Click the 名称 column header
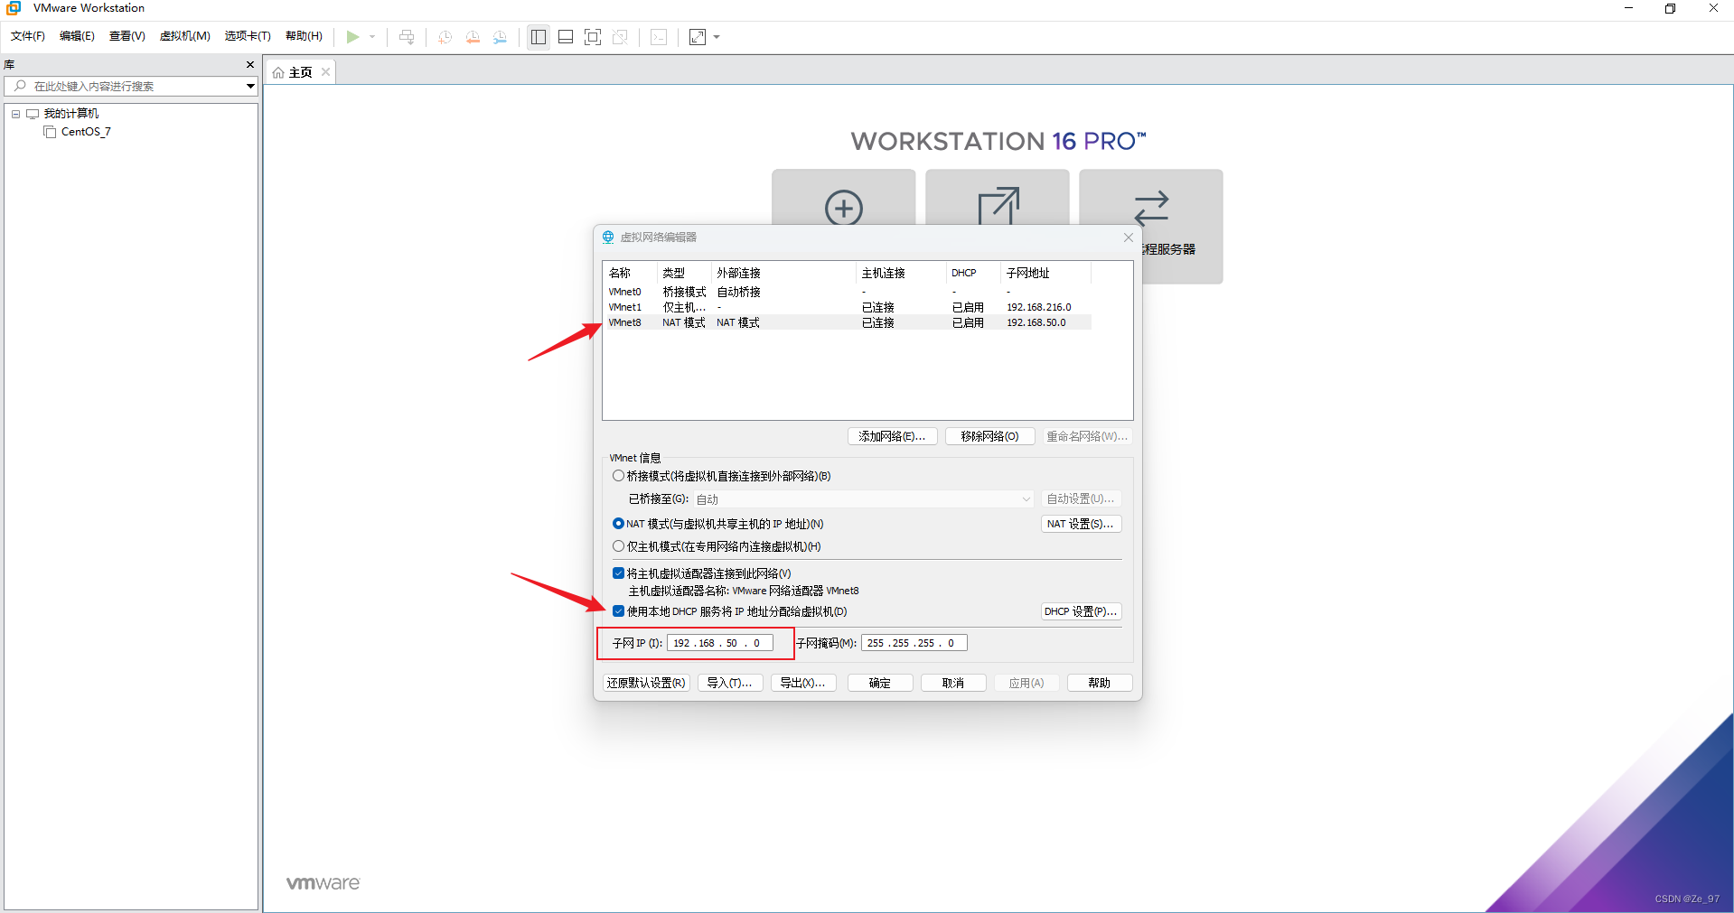Image resolution: width=1734 pixels, height=913 pixels. pyautogui.click(x=630, y=273)
